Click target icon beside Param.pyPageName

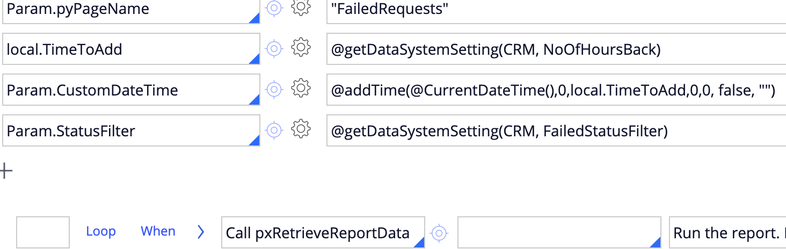point(274,8)
